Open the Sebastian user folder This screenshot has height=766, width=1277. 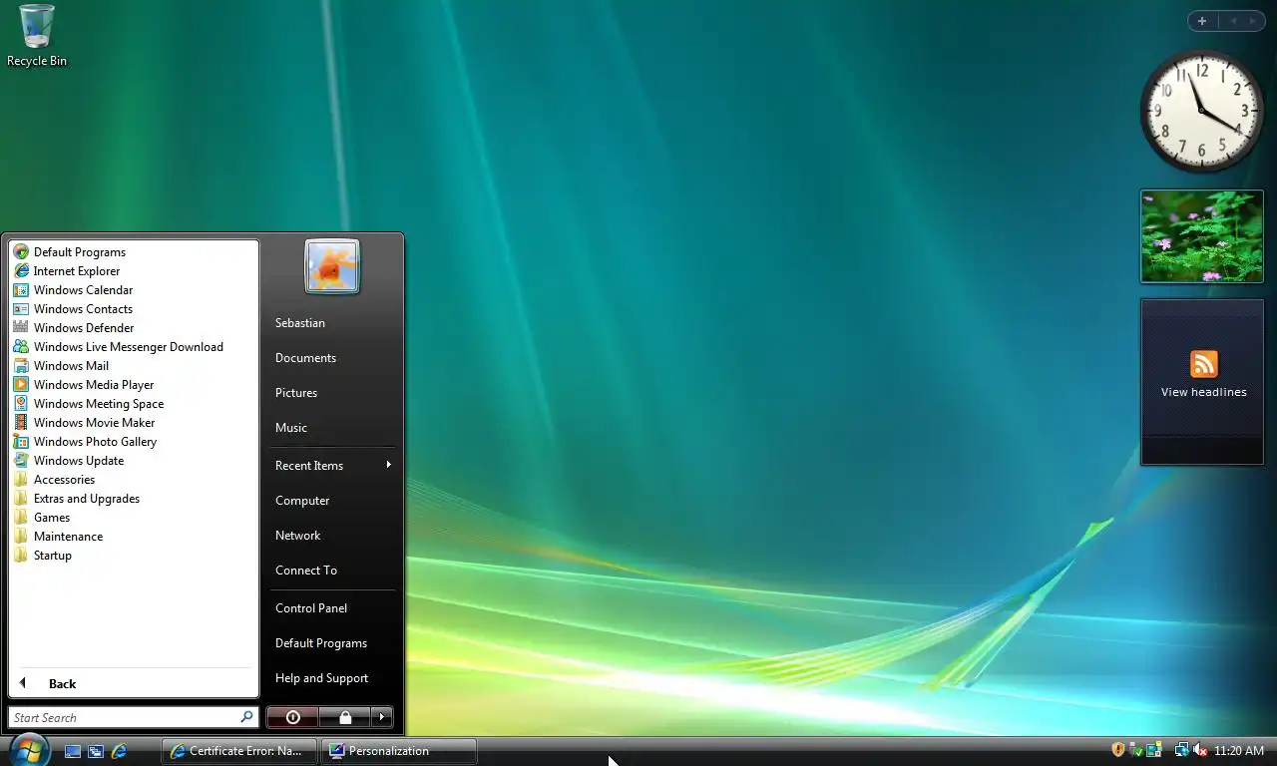332,323
